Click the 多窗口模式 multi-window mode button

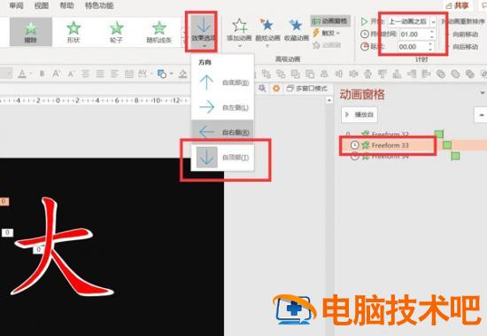point(307,89)
